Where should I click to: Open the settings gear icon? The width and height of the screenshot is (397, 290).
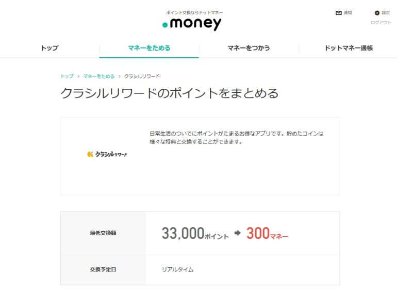[377, 13]
